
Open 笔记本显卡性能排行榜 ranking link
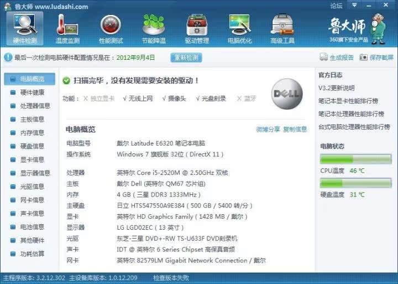click(348, 101)
